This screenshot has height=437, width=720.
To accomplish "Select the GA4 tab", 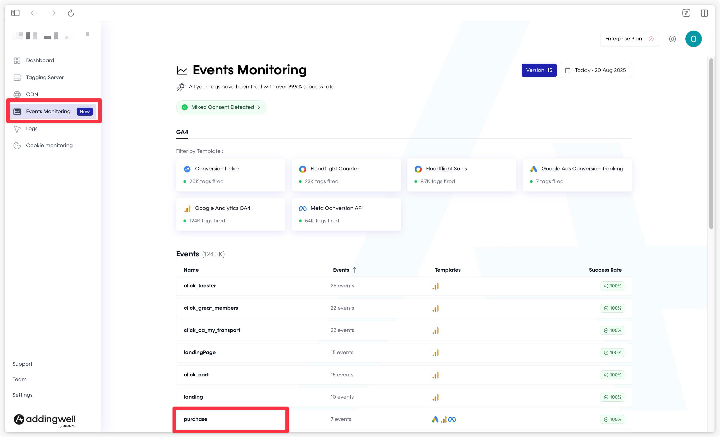I will (x=182, y=132).
